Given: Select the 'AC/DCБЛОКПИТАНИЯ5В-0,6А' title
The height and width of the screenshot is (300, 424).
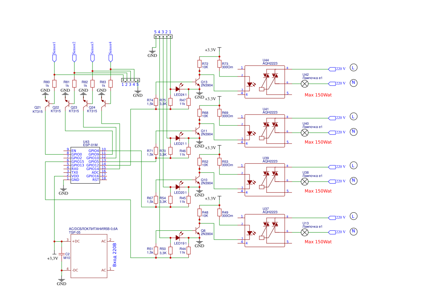Looking at the screenshot, I should coord(93,229).
